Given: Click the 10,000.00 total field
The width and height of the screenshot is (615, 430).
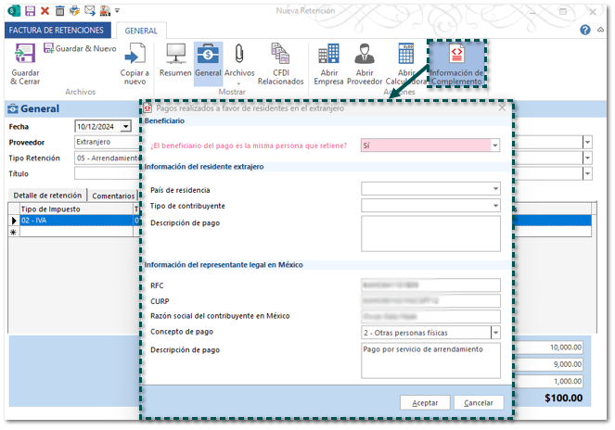Looking at the screenshot, I should [549, 348].
